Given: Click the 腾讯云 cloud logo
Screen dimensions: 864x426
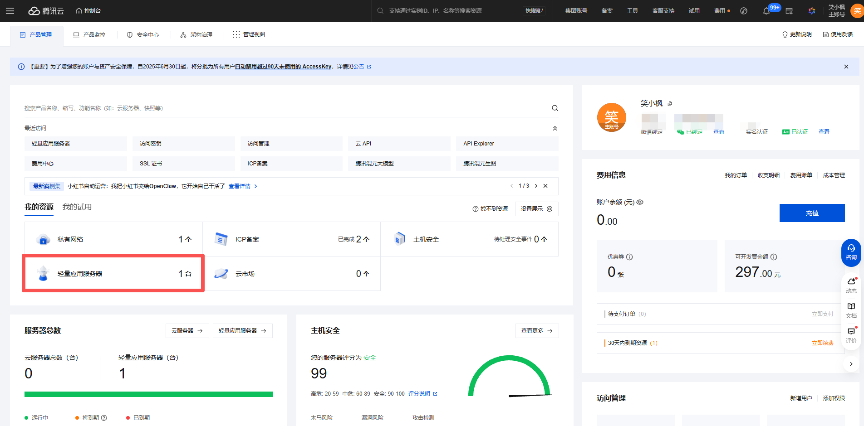Looking at the screenshot, I should click(x=46, y=11).
